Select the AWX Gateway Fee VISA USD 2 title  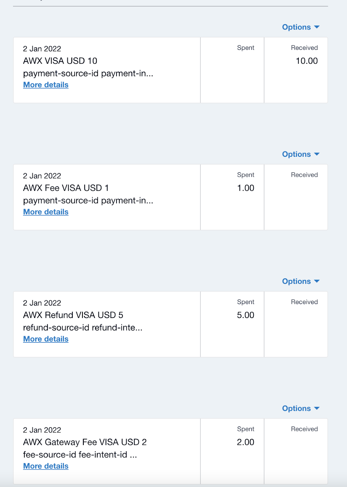tap(85, 442)
